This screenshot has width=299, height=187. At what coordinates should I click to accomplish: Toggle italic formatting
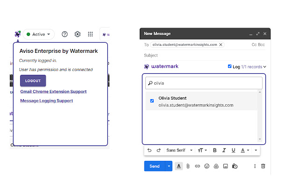point(224,151)
